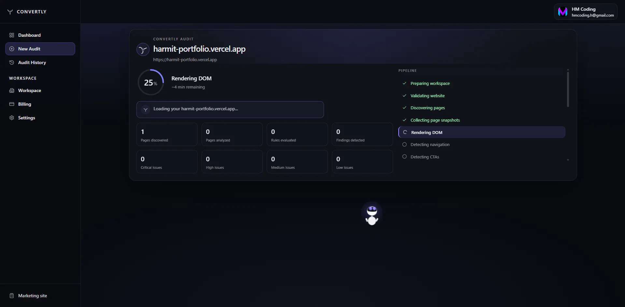Select the Rendering DOM pipeline step

pyautogui.click(x=482, y=132)
